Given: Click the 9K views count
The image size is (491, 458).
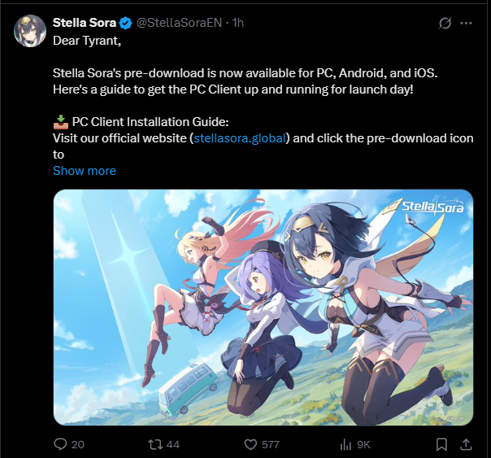Looking at the screenshot, I should pyautogui.click(x=363, y=444).
